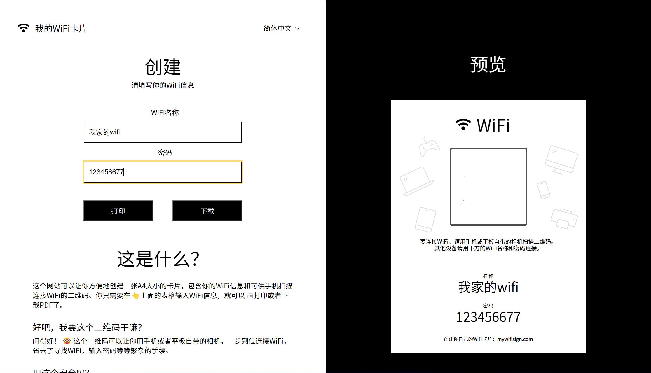The width and height of the screenshot is (651, 373).
Task: Click the download icon button
Action: click(x=207, y=210)
